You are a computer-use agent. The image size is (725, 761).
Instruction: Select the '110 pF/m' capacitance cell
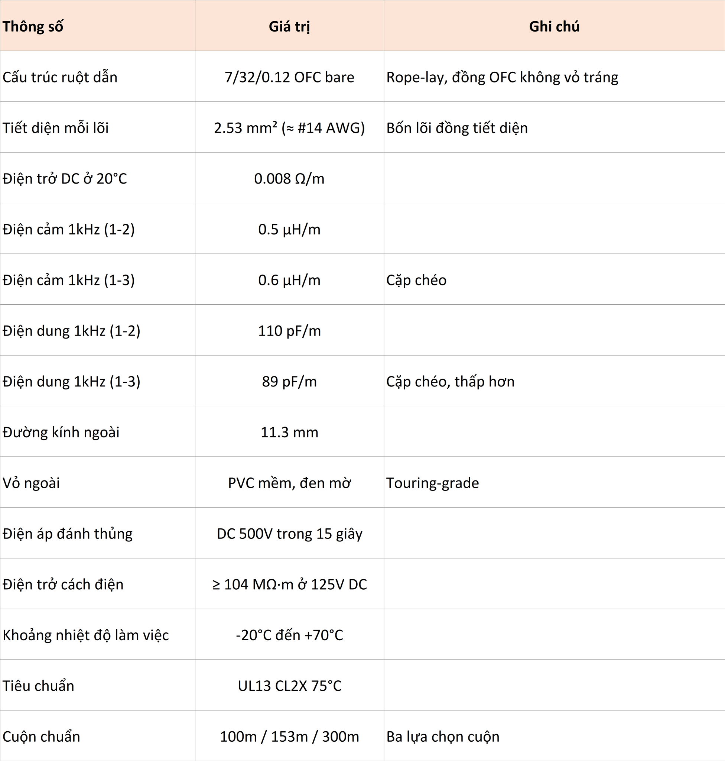click(x=289, y=330)
